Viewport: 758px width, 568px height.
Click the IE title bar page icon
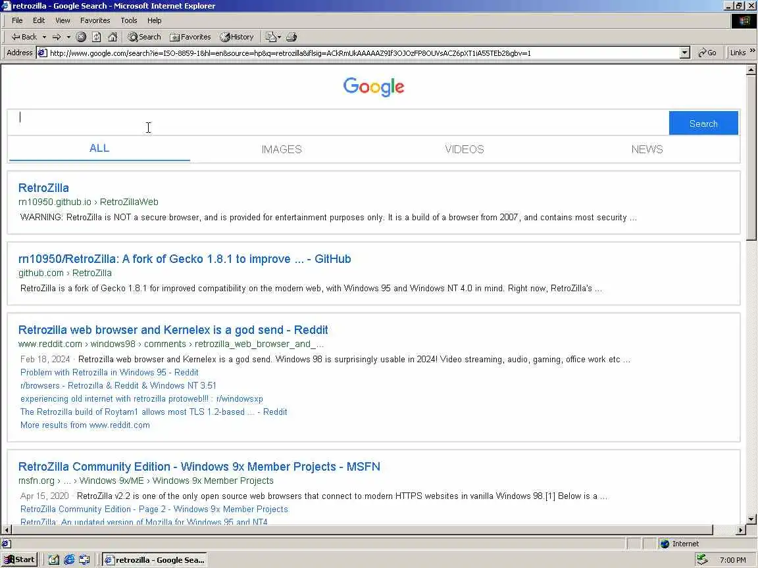tap(6, 6)
